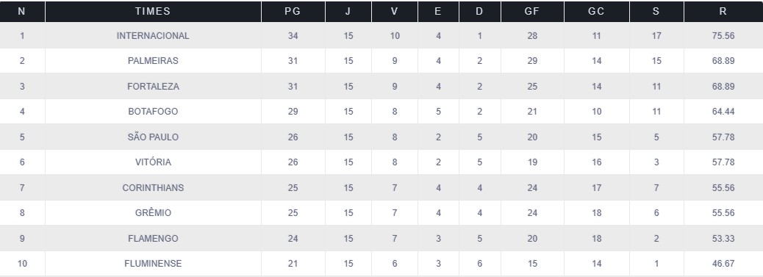The image size is (763, 277).
Task: Select the GRÊMIO team name
Action: 153,213
